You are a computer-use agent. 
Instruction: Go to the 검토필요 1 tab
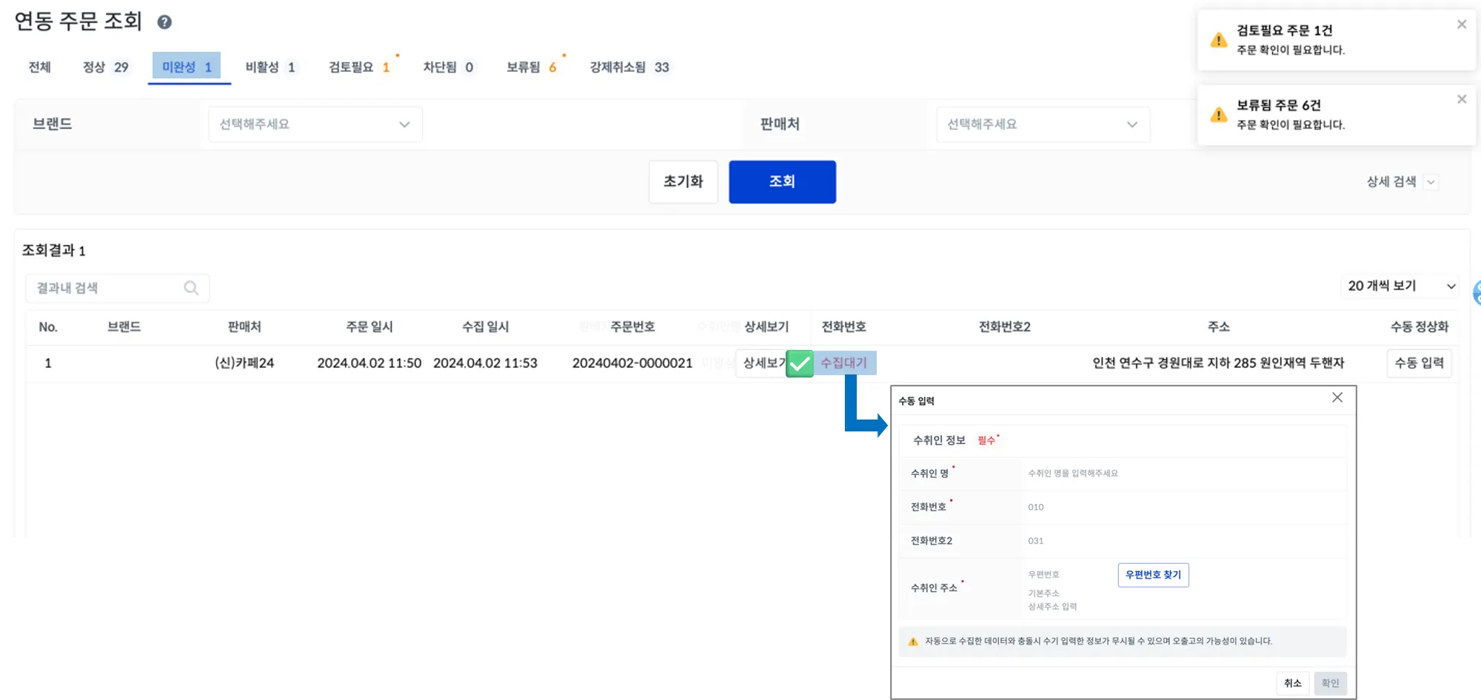359,67
